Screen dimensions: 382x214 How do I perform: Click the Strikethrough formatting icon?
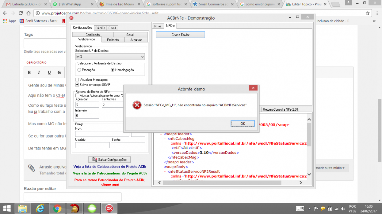59,72
